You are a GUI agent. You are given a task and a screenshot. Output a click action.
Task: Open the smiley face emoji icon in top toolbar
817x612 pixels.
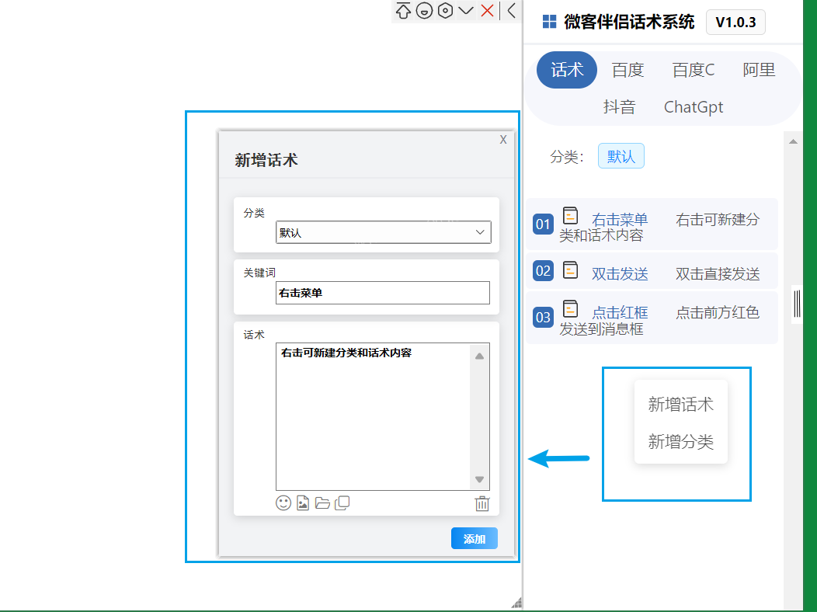pos(424,10)
